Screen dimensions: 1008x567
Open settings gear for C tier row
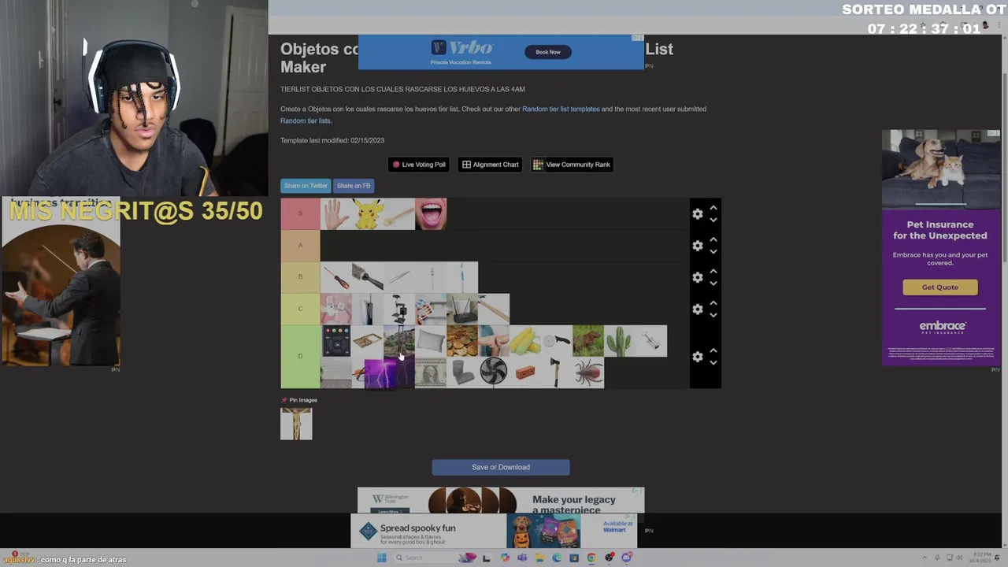coord(697,309)
